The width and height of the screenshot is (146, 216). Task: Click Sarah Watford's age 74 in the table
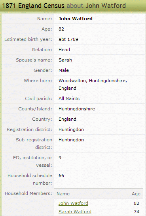[x=137, y=212]
